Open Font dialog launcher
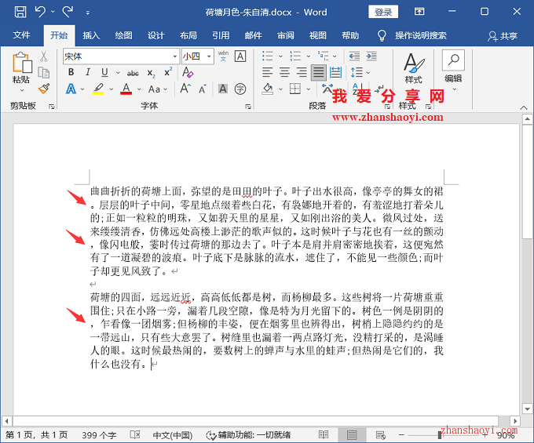The width and height of the screenshot is (534, 443). [x=248, y=107]
